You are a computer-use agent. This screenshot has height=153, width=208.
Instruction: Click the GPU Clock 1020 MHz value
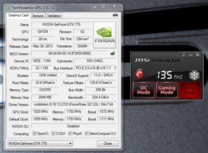point(41,111)
